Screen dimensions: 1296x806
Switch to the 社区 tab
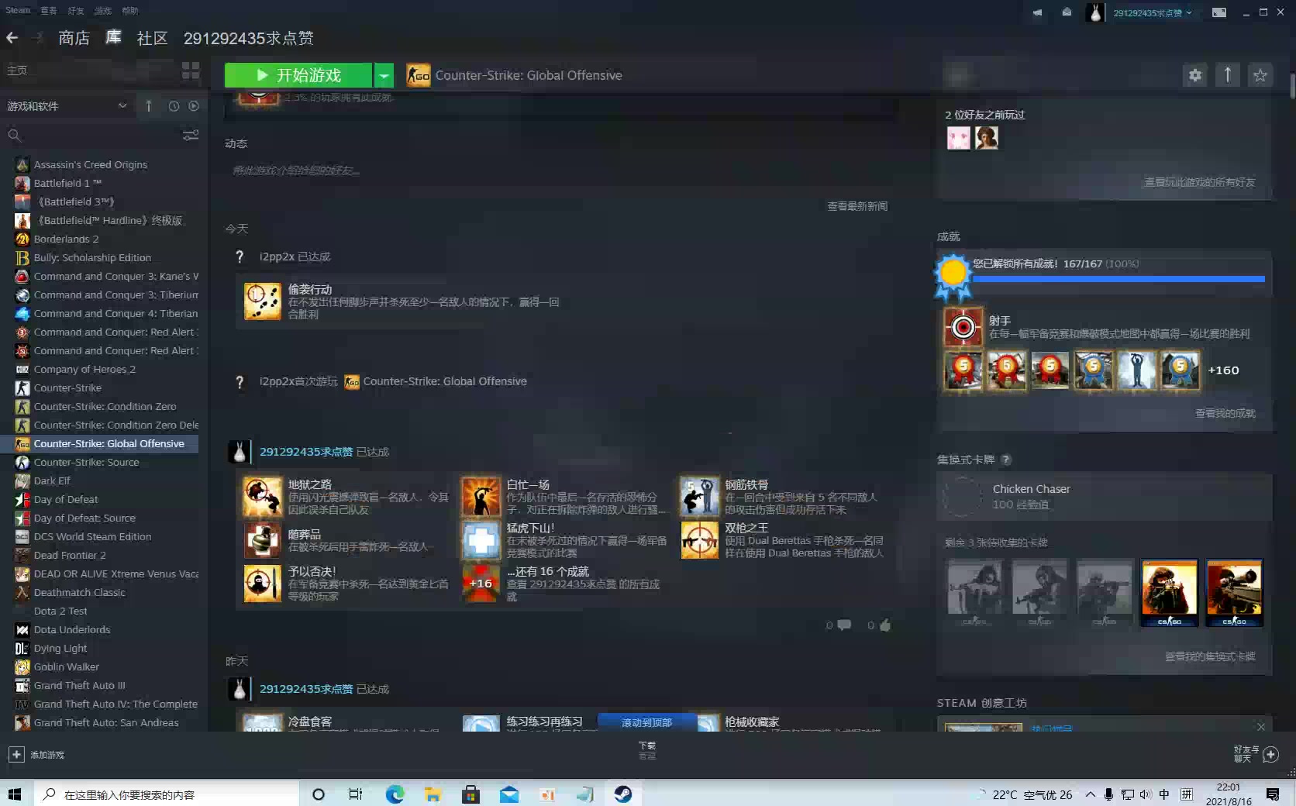pyautogui.click(x=152, y=38)
